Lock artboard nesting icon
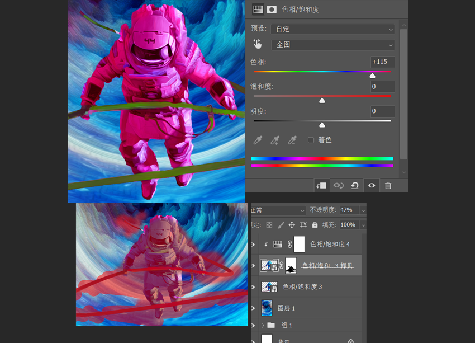 (303, 225)
